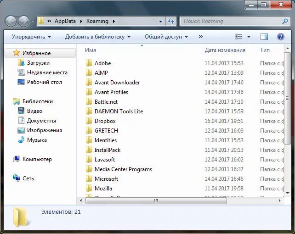Screen dimensions: 295x234
Task: Open the Изображения library
Action: (45, 130)
